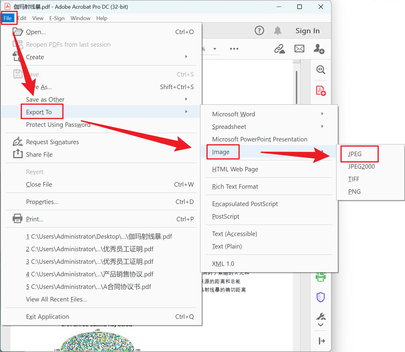Open help via the question mark icon

(x=259, y=30)
